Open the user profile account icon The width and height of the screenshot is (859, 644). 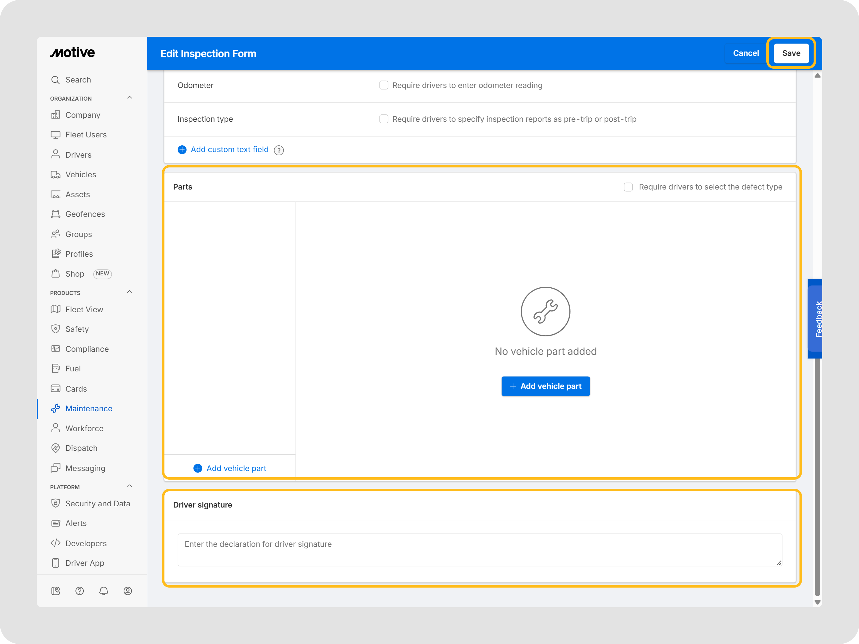[x=128, y=591]
